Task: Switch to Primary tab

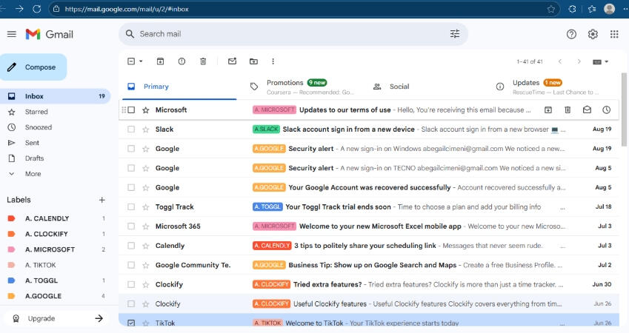Action: (x=179, y=87)
